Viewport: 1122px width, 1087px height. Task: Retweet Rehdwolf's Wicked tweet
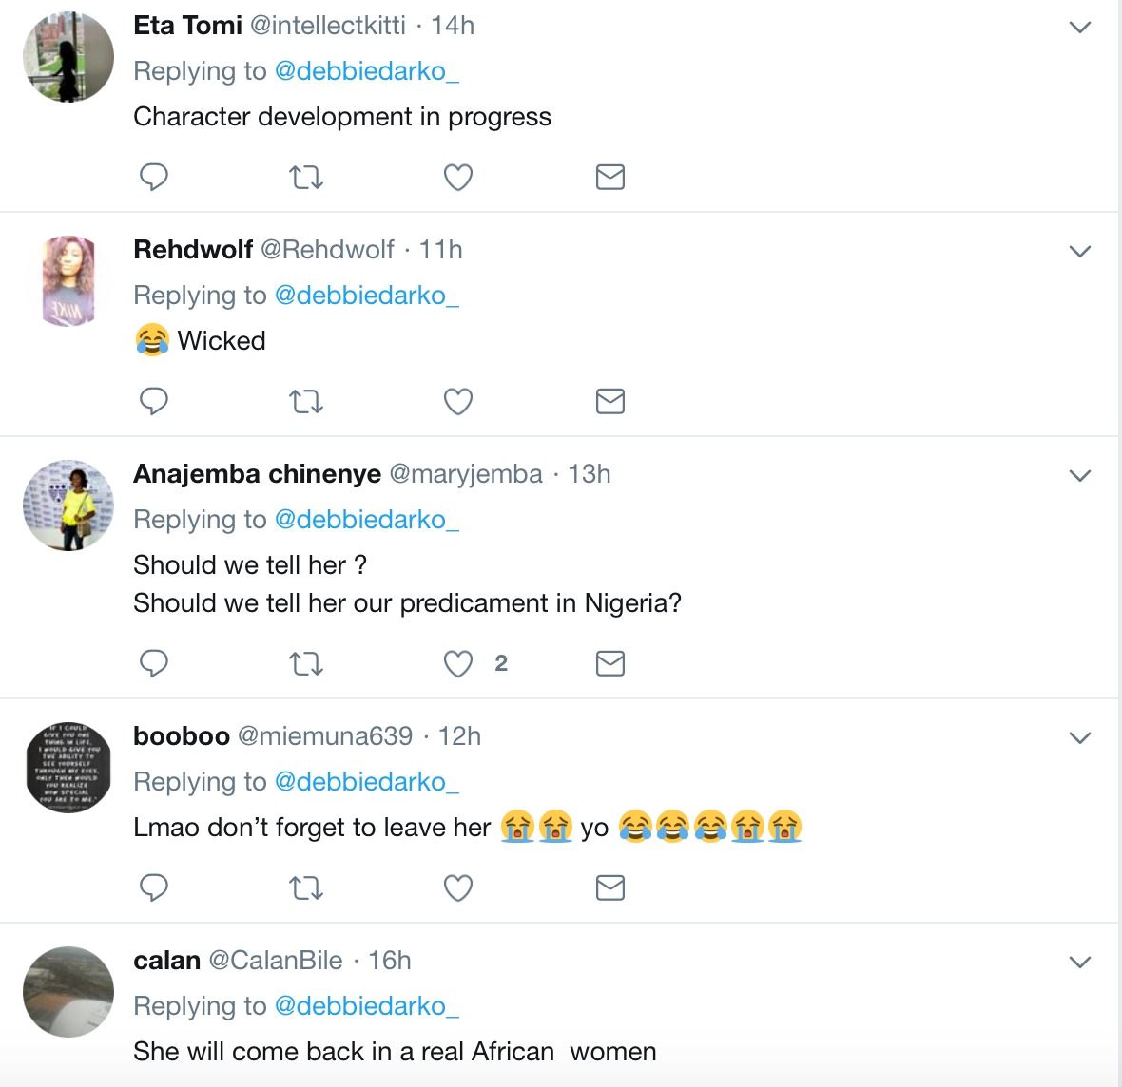306,401
